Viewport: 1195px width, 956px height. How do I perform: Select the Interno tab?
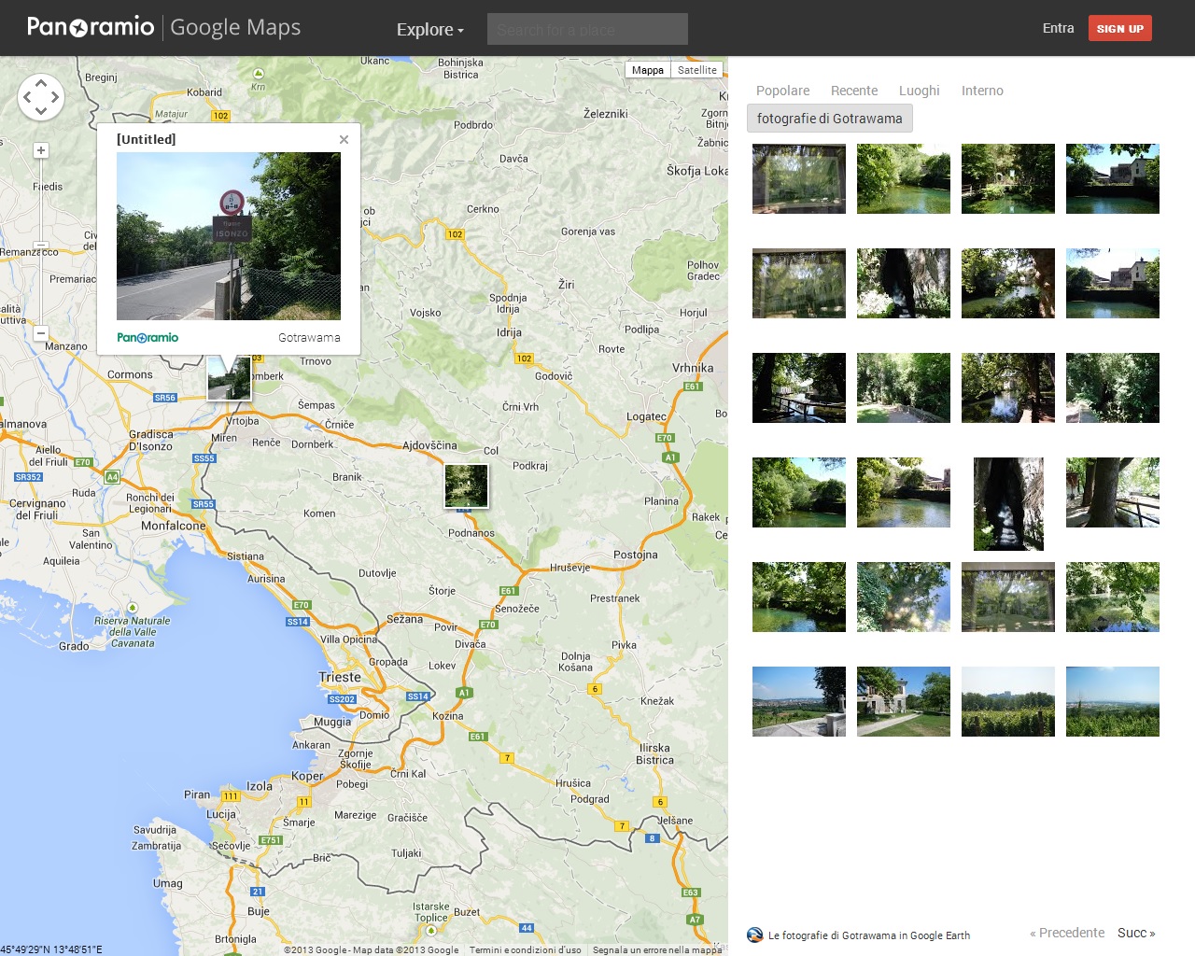pos(982,91)
